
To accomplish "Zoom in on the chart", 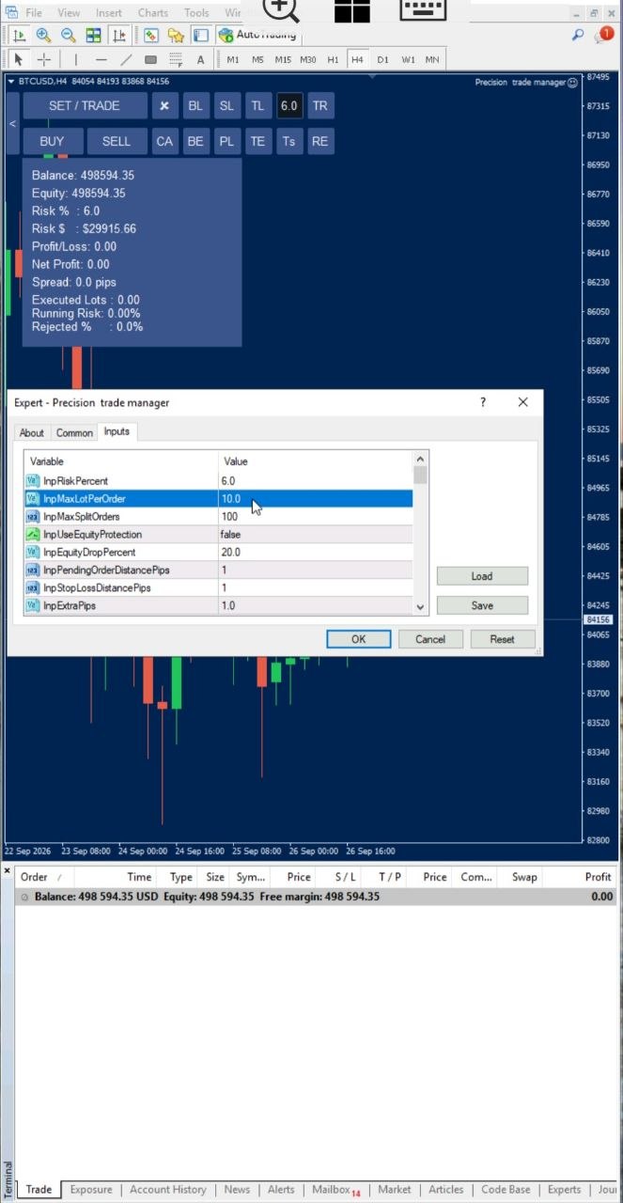I will (43, 35).
